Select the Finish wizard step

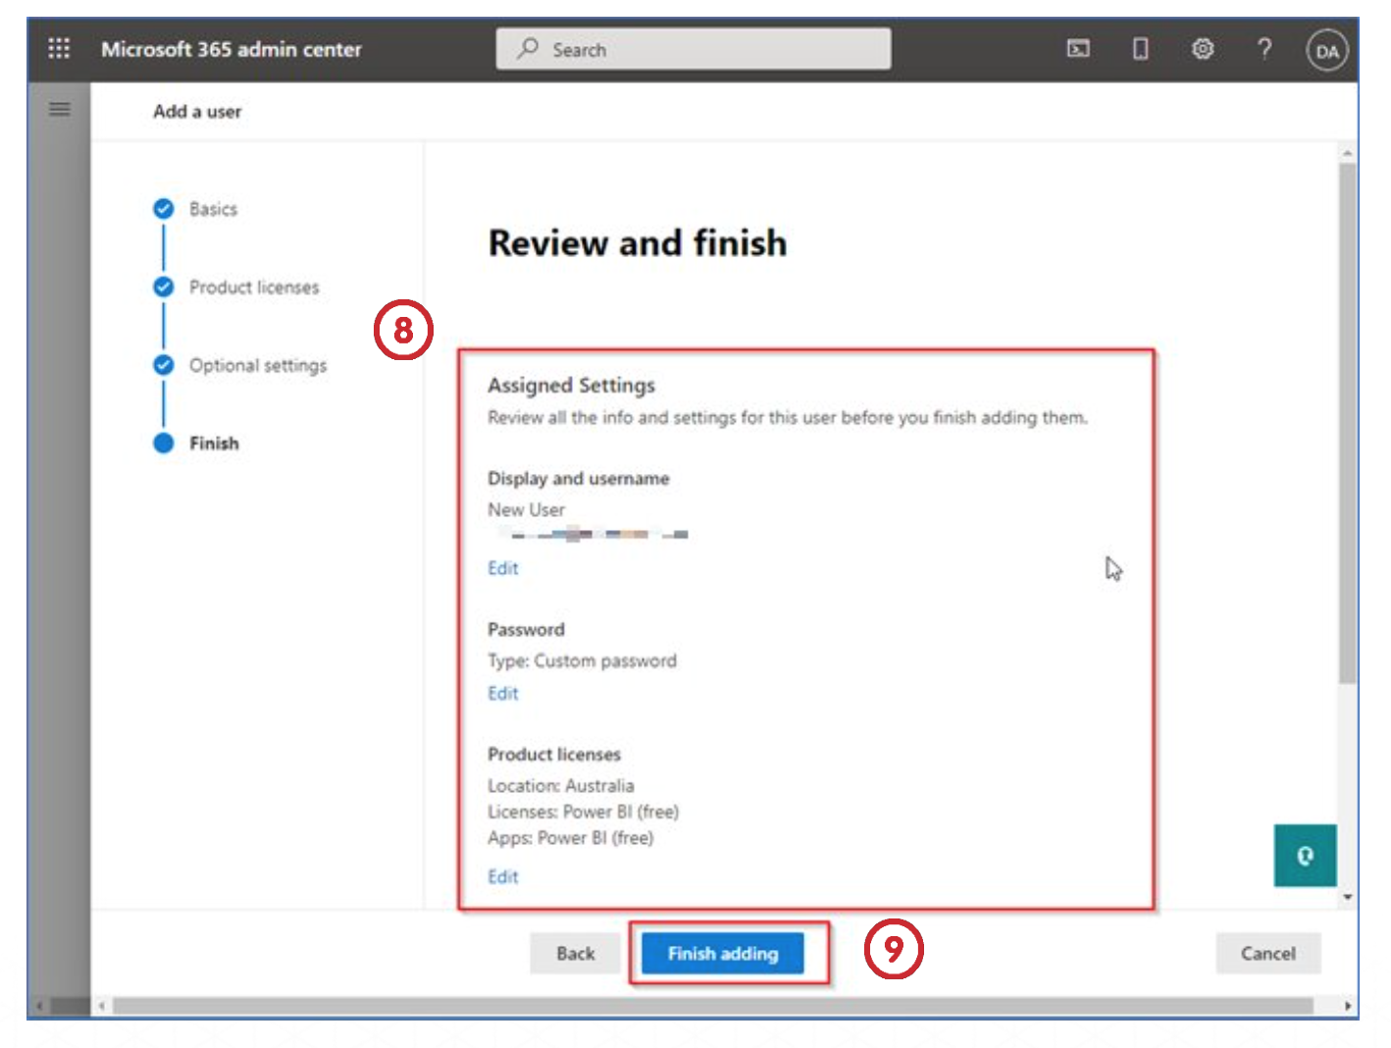[x=214, y=444]
